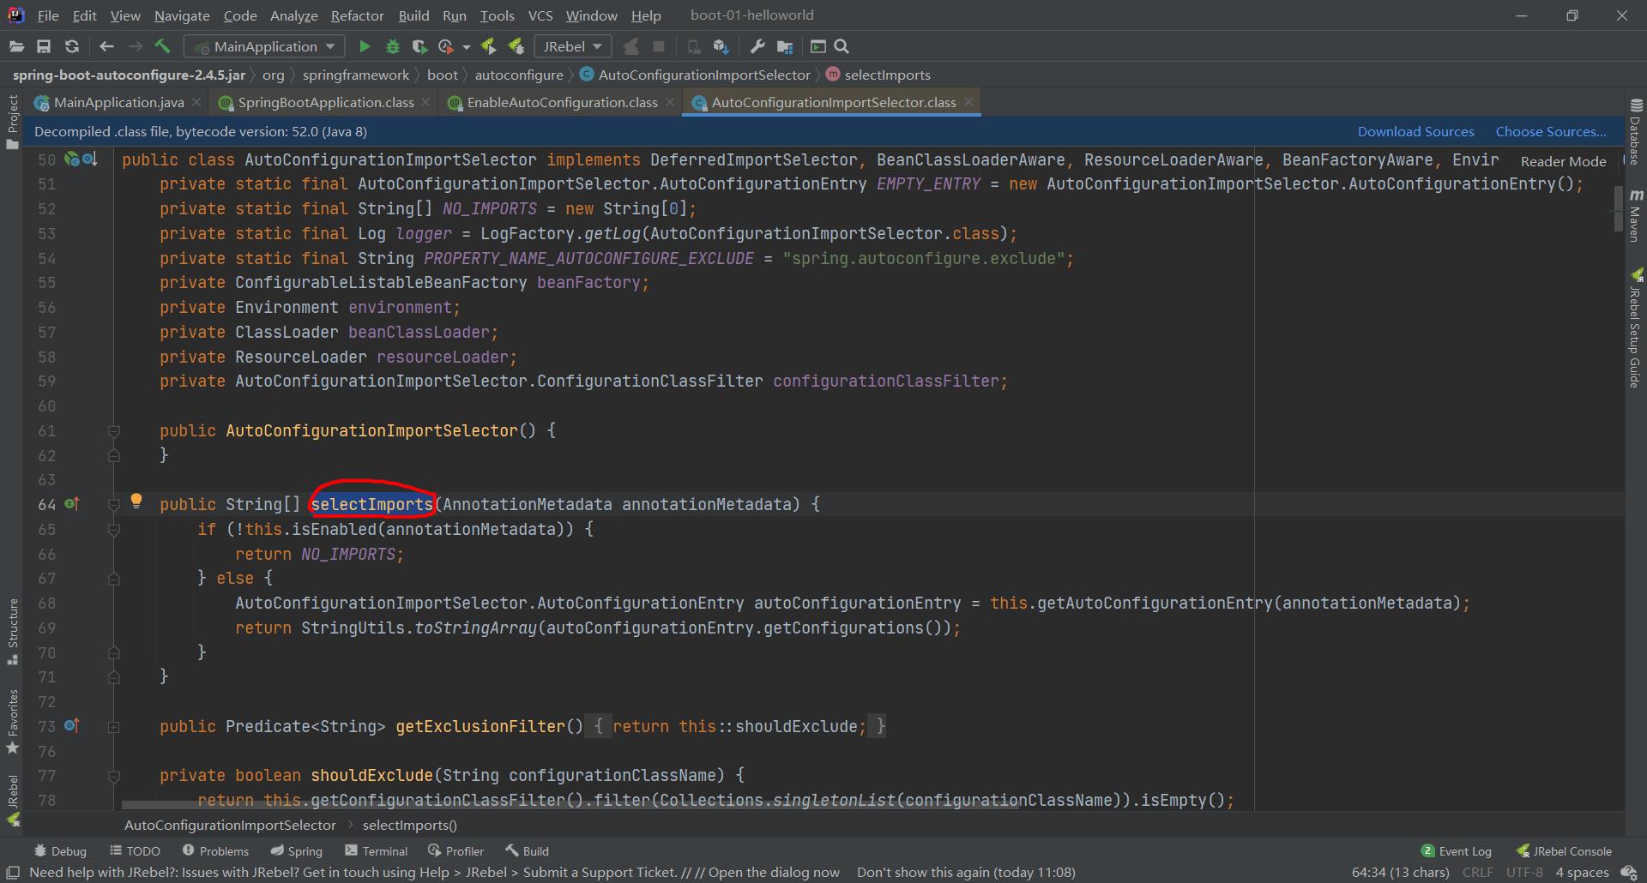Image resolution: width=1647 pixels, height=883 pixels.
Task: Click the Run Anything icon
Action: point(817,46)
